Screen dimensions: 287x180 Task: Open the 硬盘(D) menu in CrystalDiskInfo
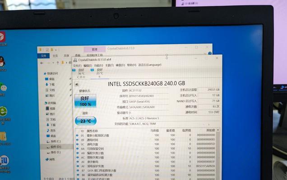point(120,65)
